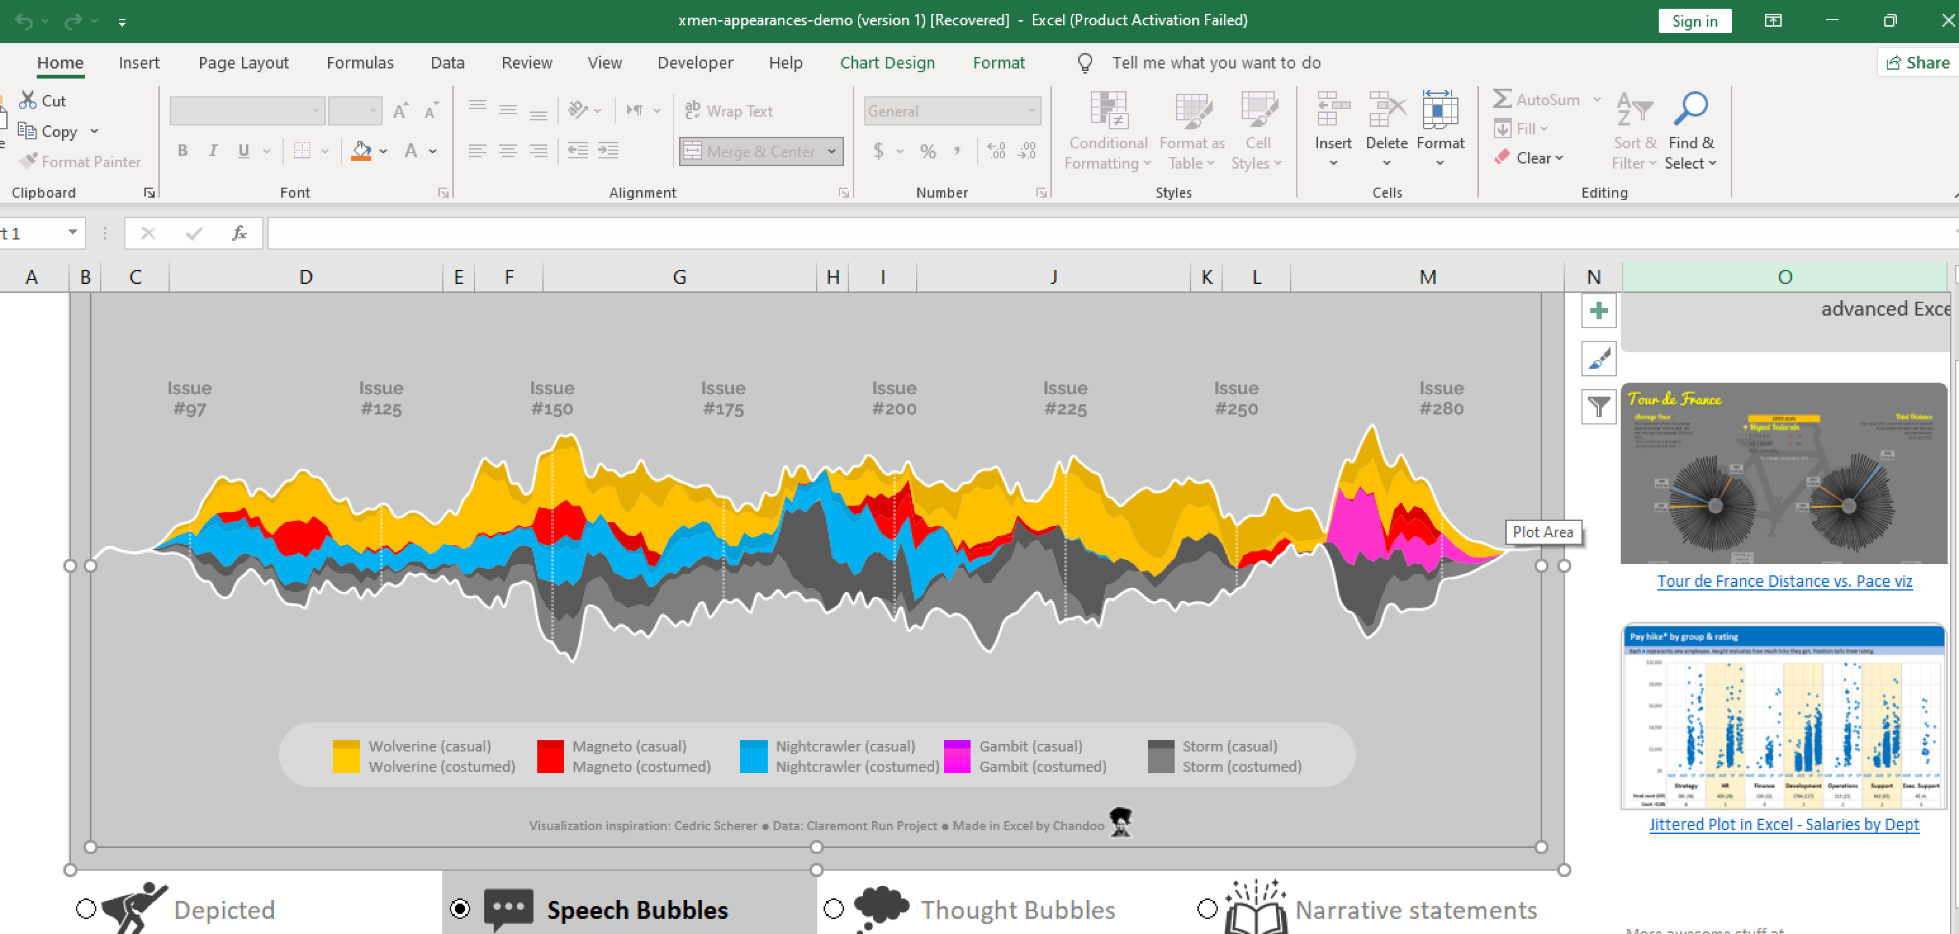1959x934 pixels.
Task: Click the Copy icon in Clipboard
Action: pos(28,132)
